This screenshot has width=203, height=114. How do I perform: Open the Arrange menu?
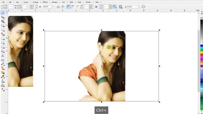coord(36,2)
